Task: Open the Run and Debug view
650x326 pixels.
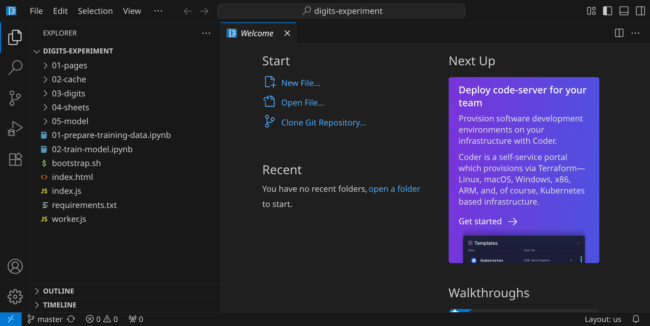Action: coord(15,129)
